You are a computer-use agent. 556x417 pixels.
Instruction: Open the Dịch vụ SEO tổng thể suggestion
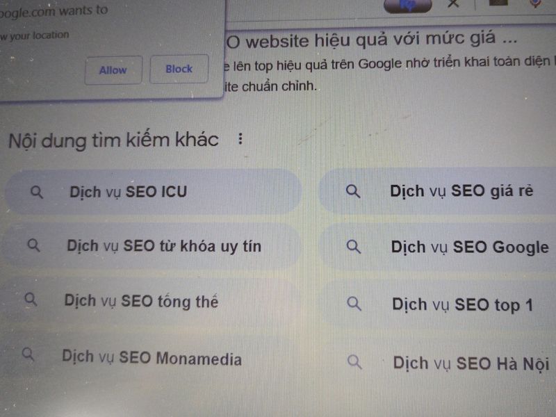(x=141, y=301)
